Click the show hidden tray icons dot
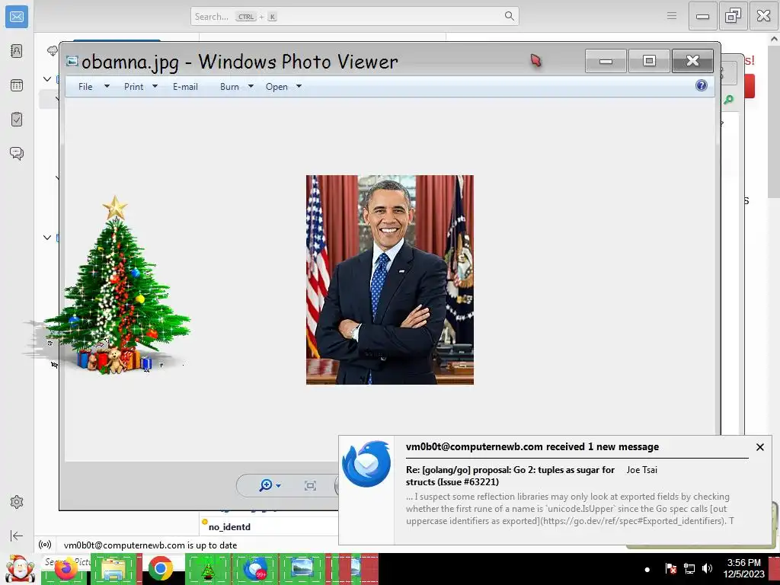The height and width of the screenshot is (585, 780). (x=647, y=570)
